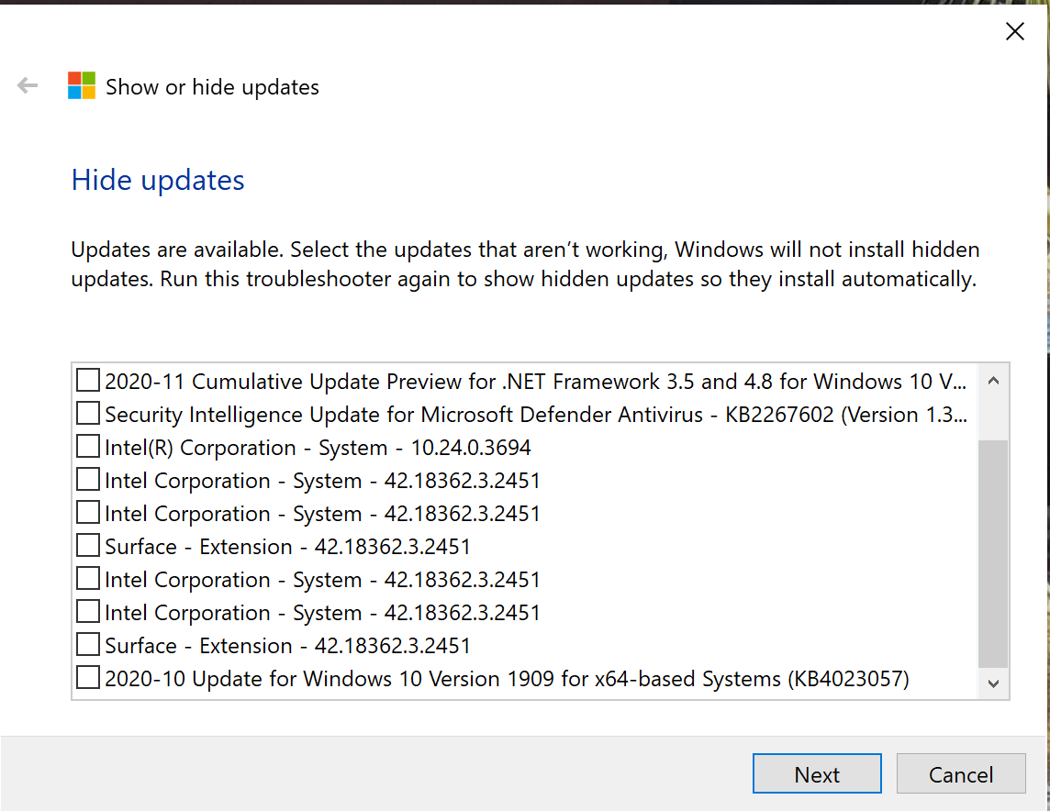
Task: Click the Hide updates heading
Action: 158,180
